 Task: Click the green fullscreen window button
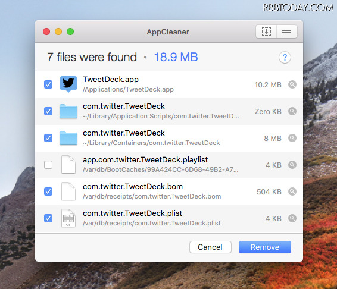pos(70,32)
